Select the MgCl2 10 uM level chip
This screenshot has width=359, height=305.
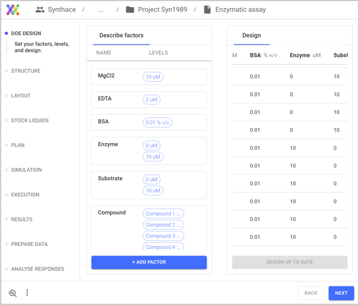click(x=153, y=77)
